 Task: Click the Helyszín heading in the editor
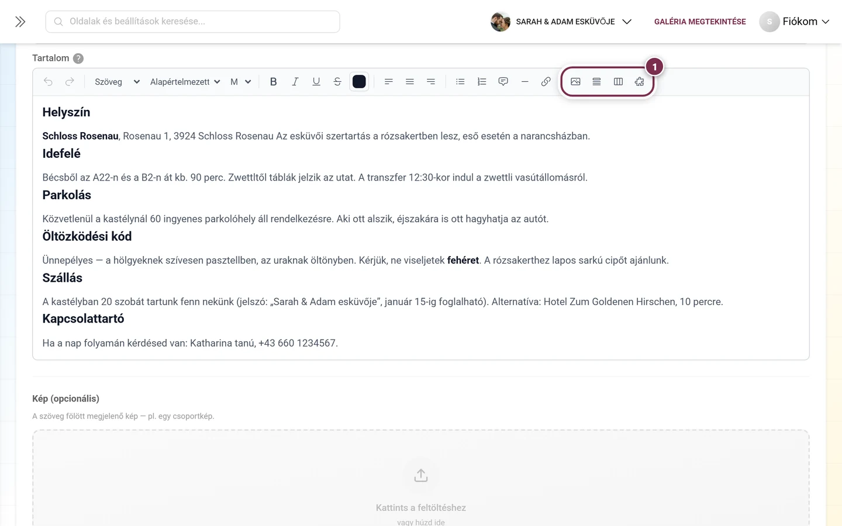click(66, 112)
